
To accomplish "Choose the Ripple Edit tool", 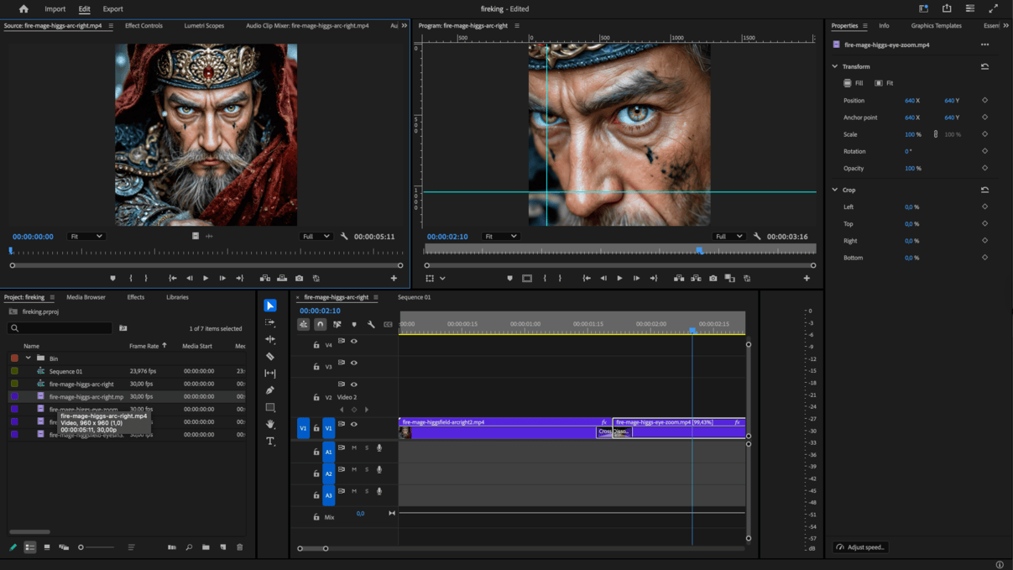I will (x=270, y=339).
